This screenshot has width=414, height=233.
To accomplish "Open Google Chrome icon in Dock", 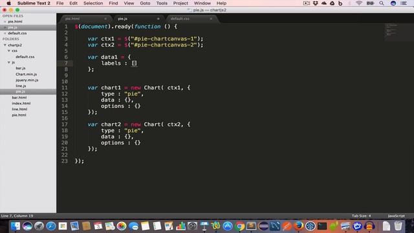I will pos(239,226).
